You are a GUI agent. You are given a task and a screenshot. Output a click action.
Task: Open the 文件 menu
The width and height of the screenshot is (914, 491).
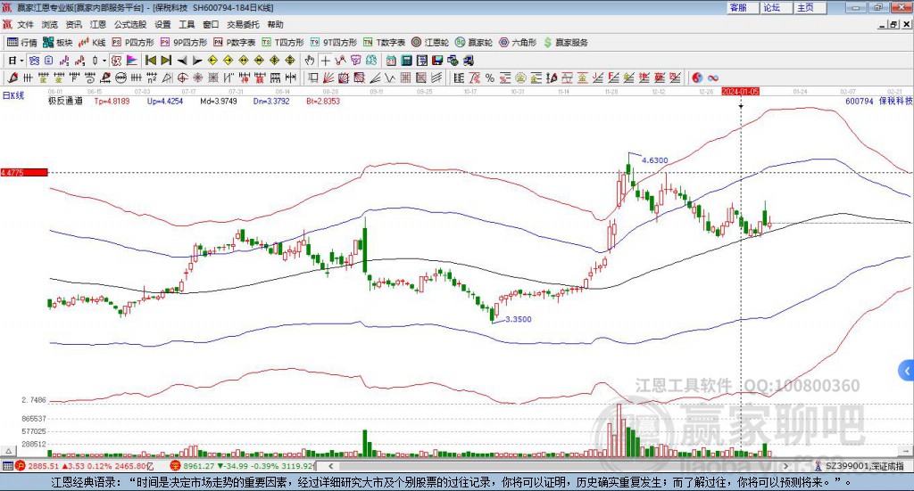point(25,24)
